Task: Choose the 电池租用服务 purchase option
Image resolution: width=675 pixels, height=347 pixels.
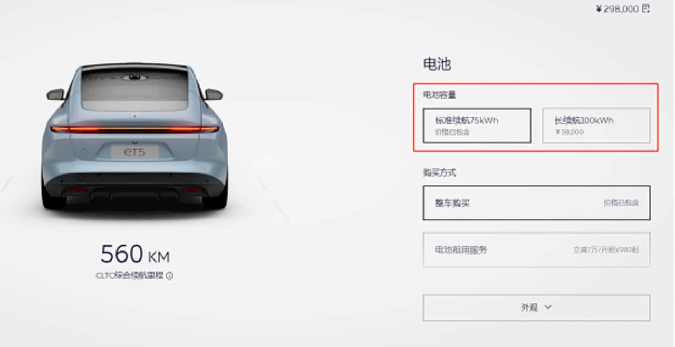Action: pyautogui.click(x=536, y=249)
